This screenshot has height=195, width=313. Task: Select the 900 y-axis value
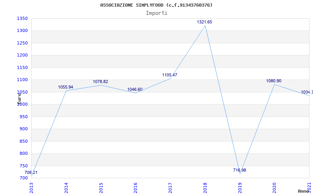[23, 129]
